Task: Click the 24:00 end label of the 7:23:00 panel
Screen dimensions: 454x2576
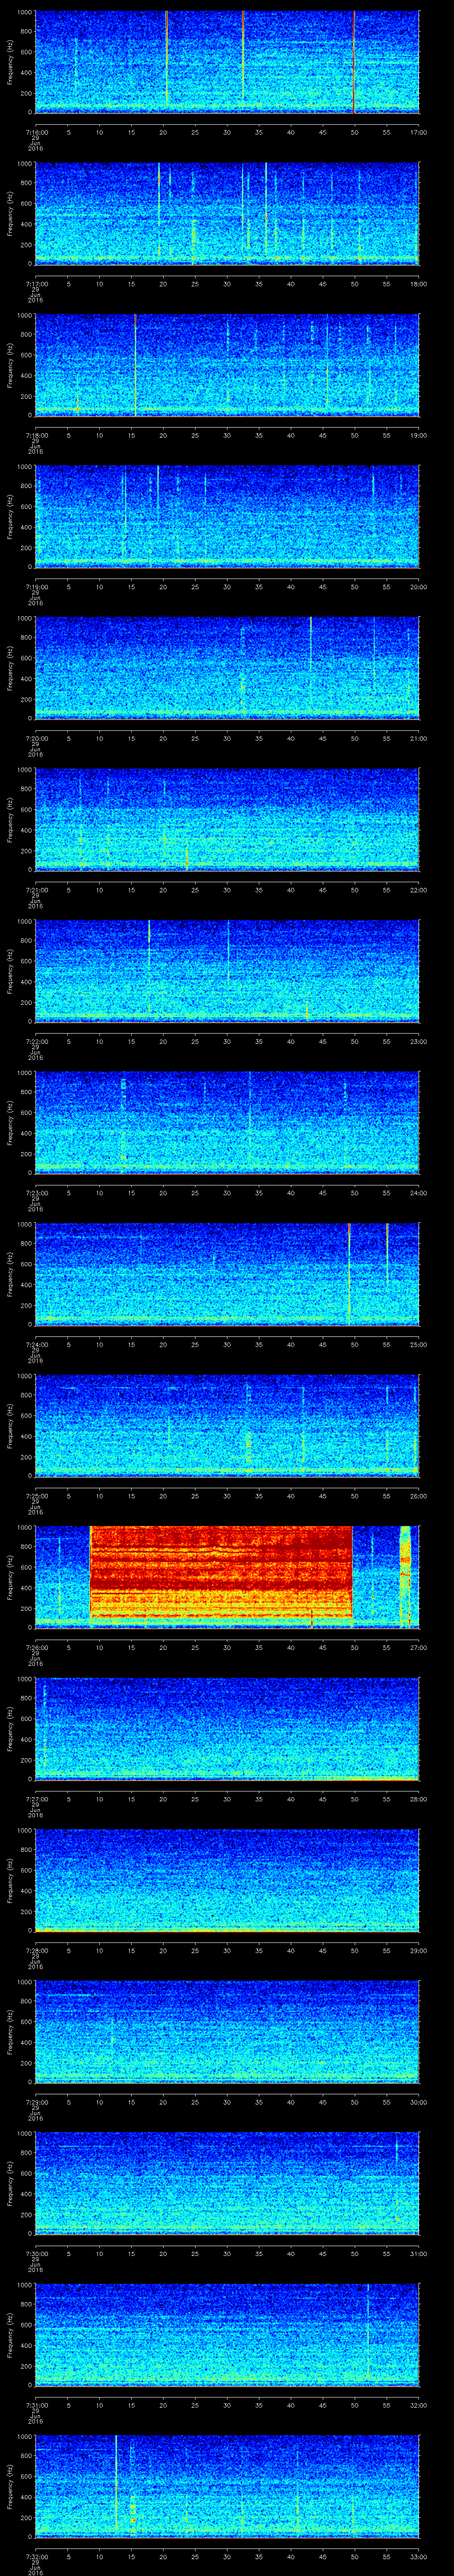Action: point(418,1192)
